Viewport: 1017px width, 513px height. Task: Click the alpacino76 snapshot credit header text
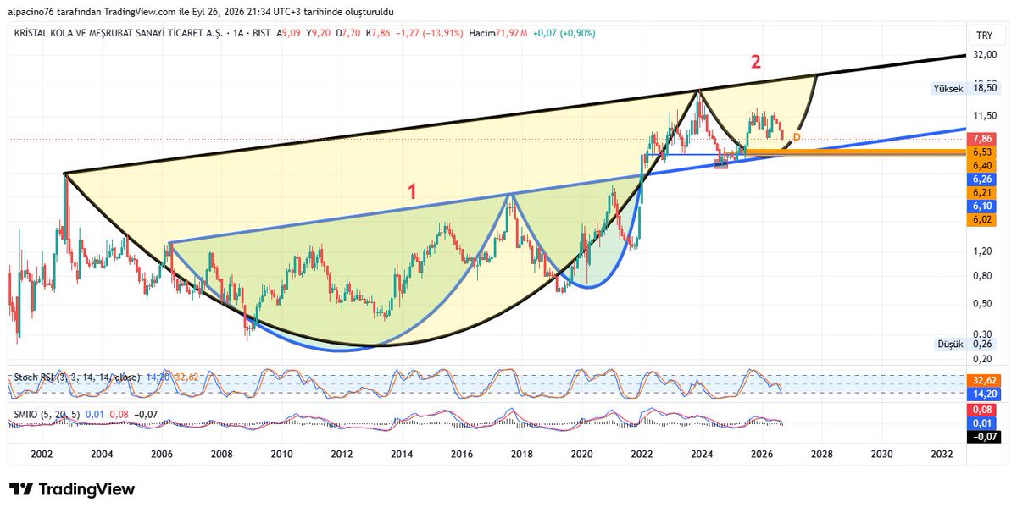pyautogui.click(x=200, y=12)
